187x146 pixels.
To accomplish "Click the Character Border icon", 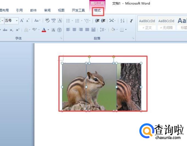I will pyautogui.click(x=60, y=21).
